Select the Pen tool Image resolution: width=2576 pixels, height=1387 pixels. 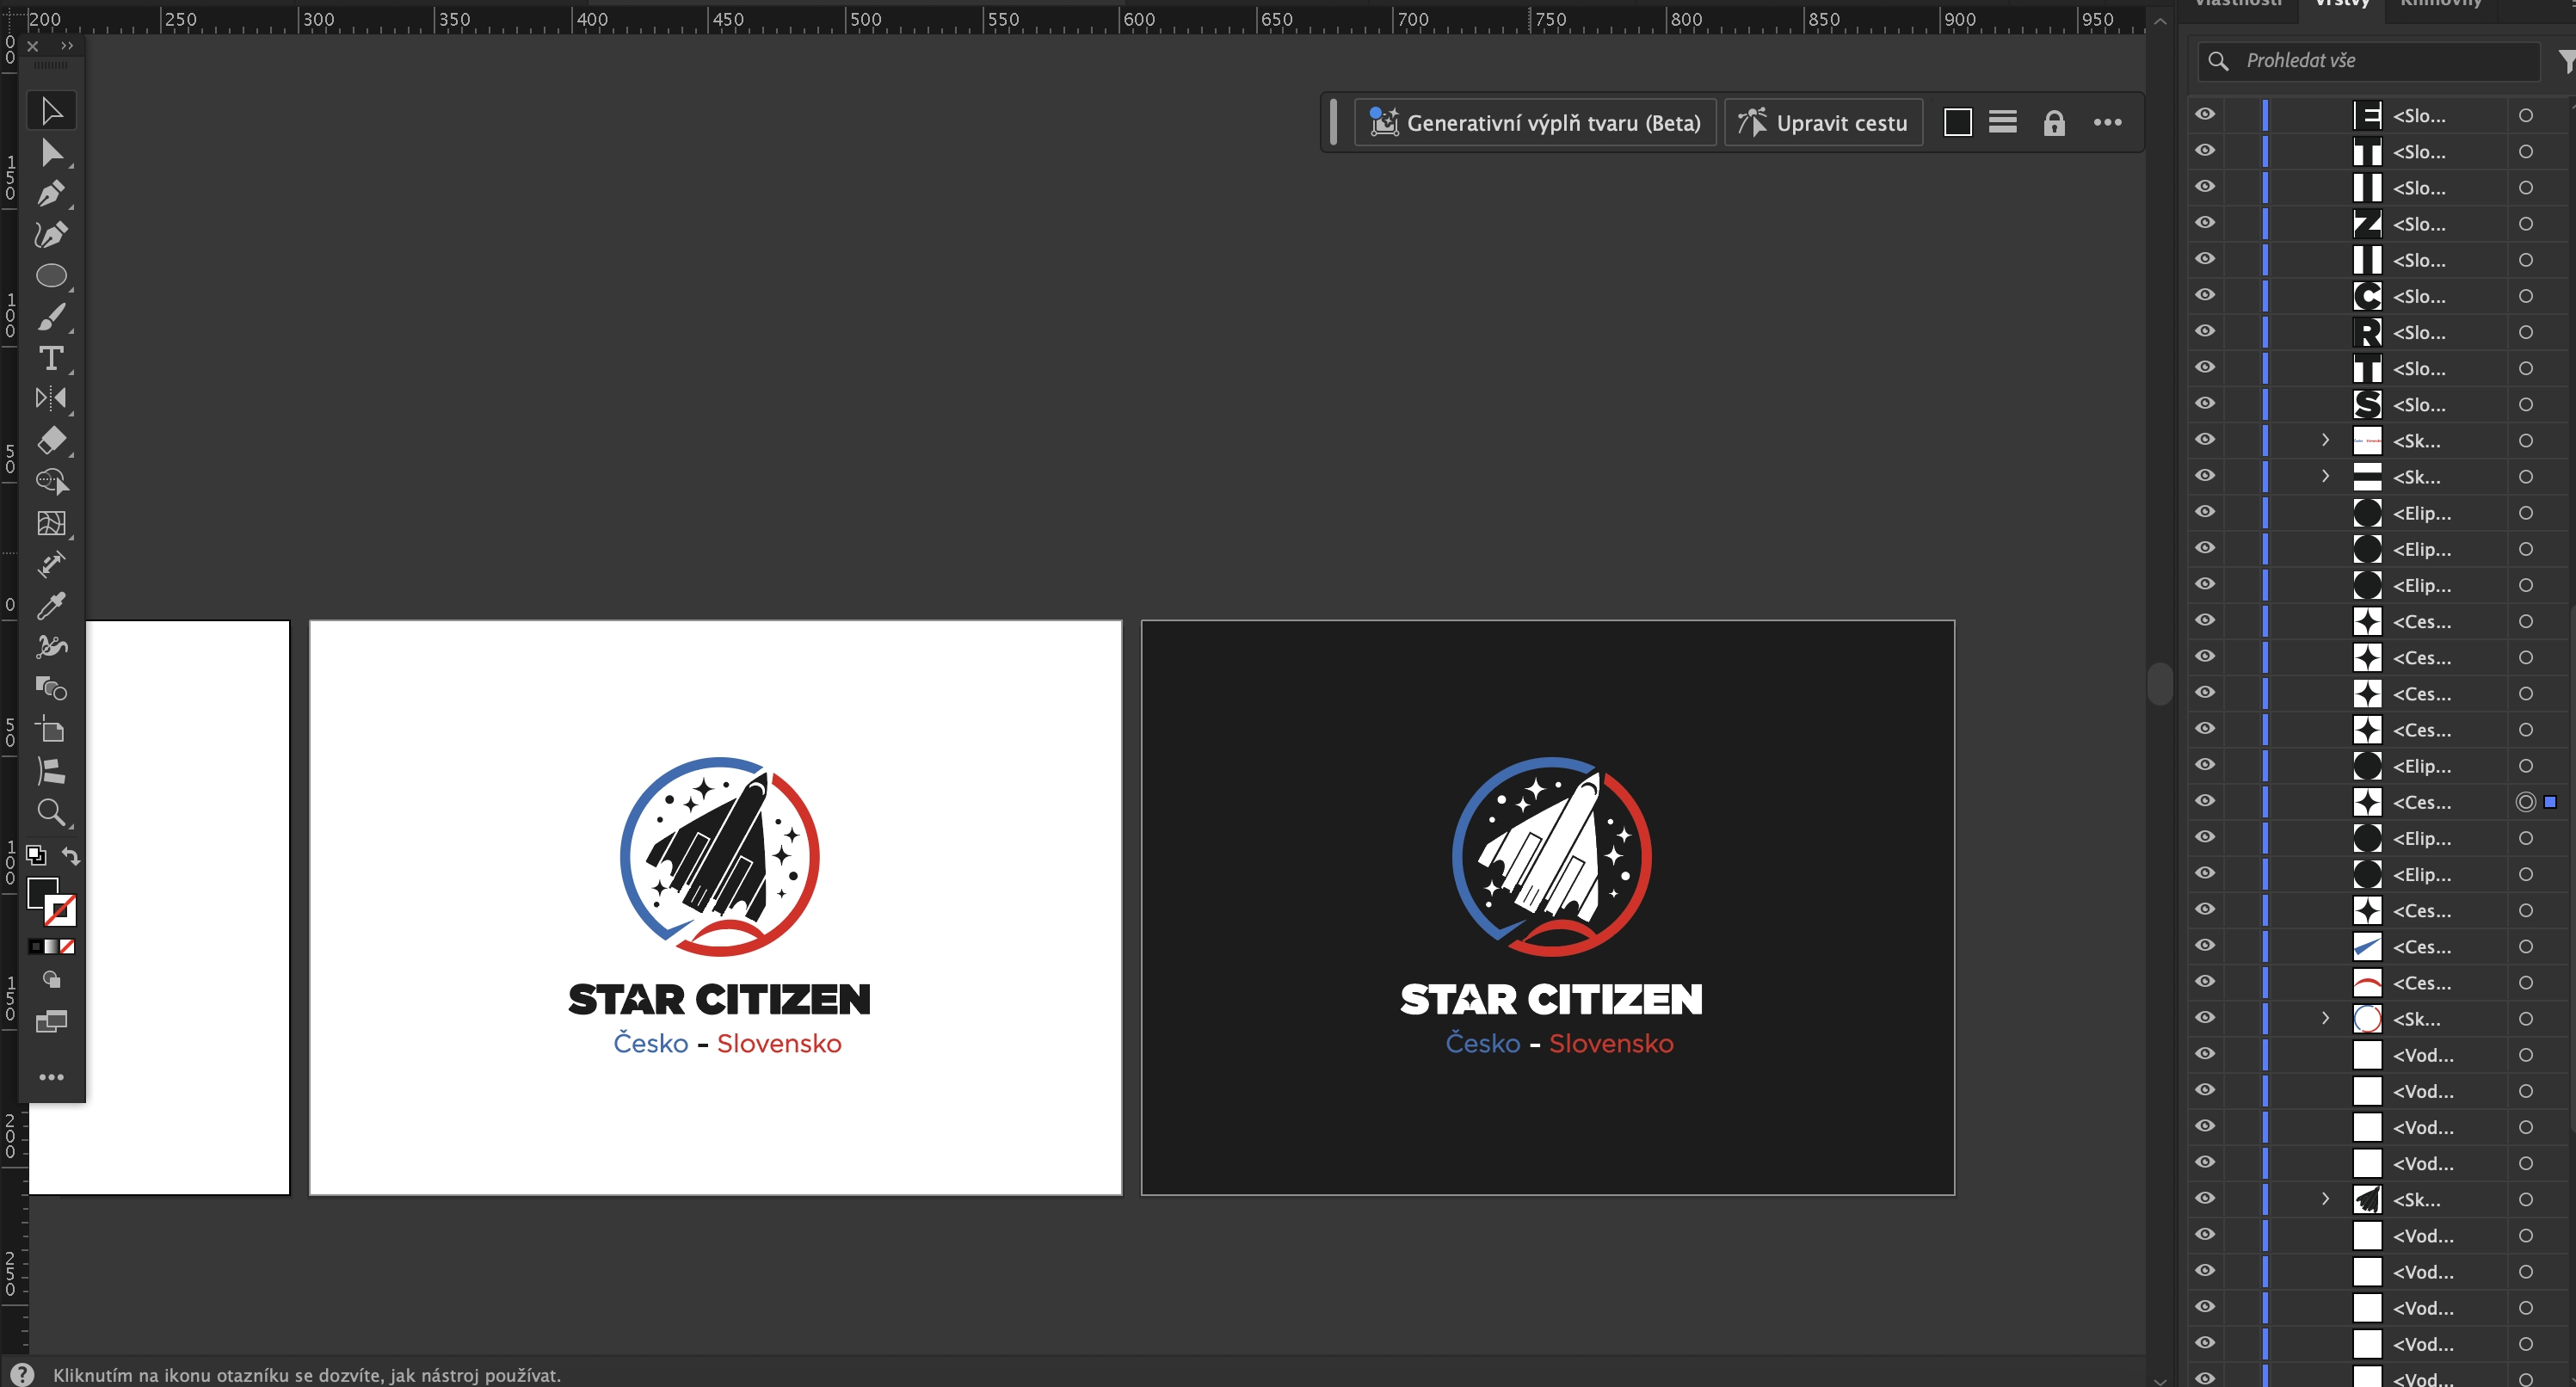click(51, 193)
